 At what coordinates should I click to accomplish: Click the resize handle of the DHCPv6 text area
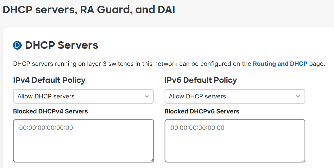(x=303, y=160)
